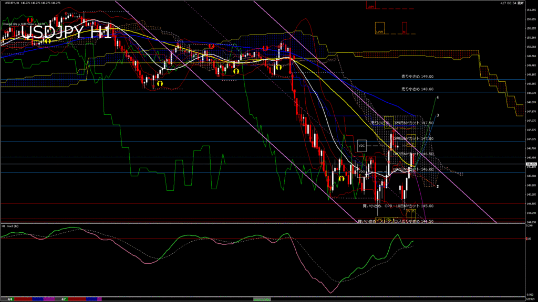
Task: Click projection endpoint marker number 4
Action: pos(438,98)
